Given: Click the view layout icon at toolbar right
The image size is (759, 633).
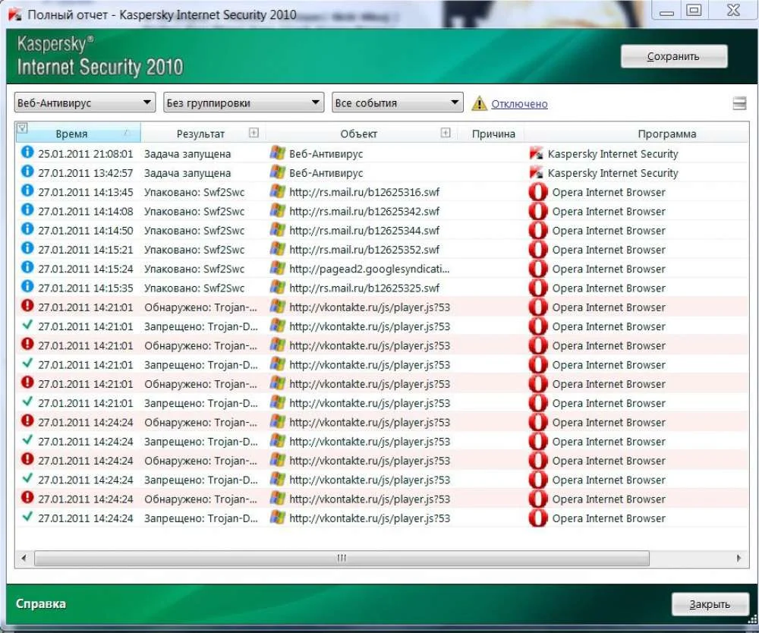Looking at the screenshot, I should point(739,103).
